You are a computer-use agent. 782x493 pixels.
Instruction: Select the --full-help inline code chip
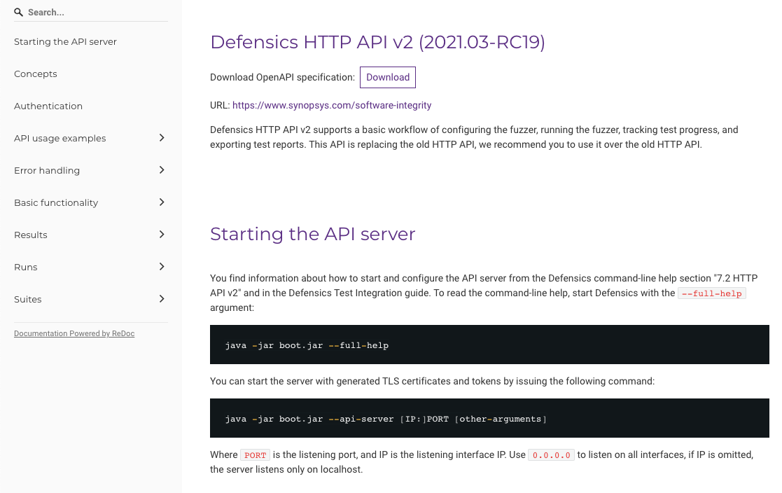tap(711, 293)
